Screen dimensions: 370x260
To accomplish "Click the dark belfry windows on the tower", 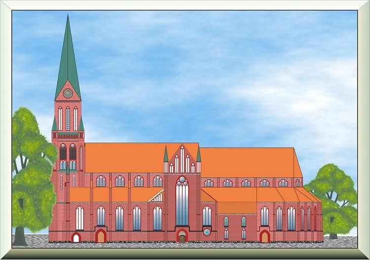I will pos(68,152).
